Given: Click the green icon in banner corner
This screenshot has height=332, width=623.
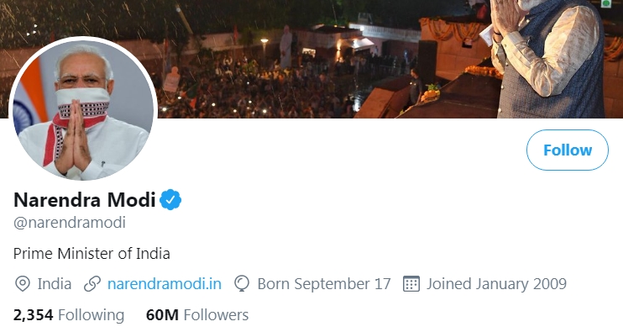Looking at the screenshot, I should pos(606,3).
